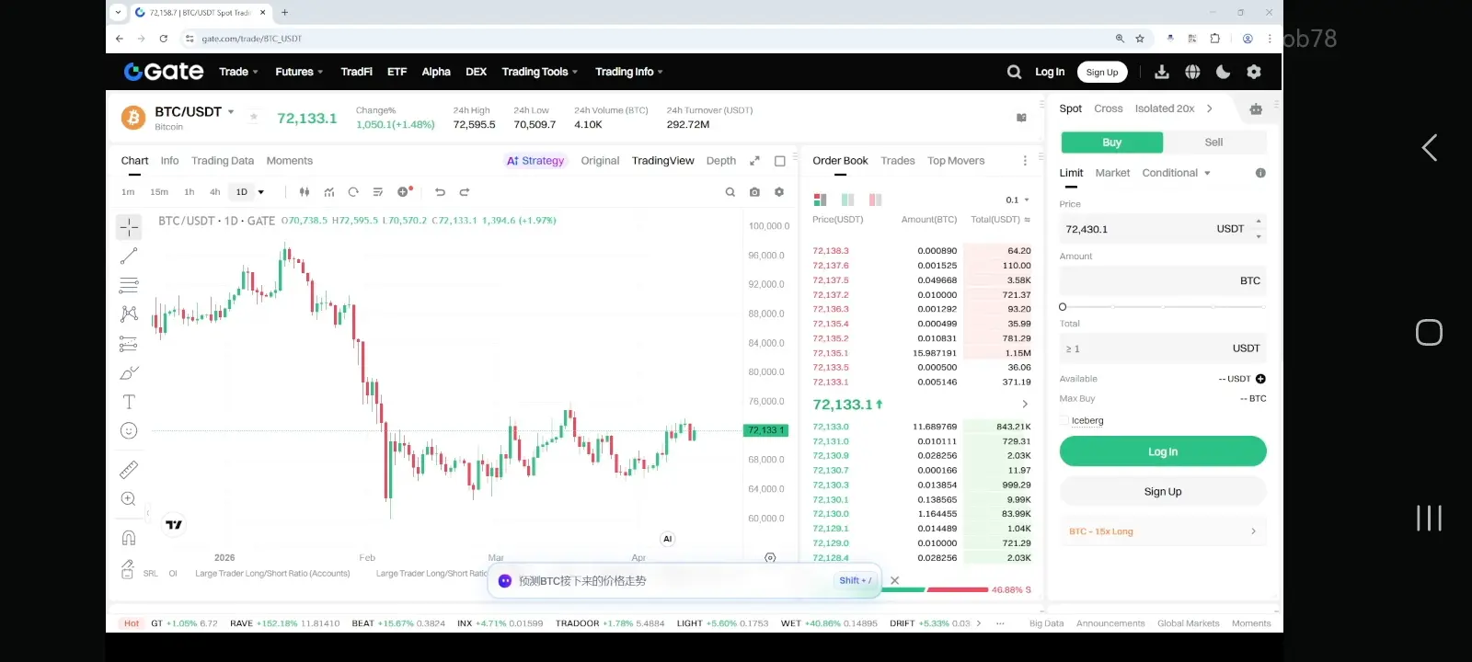The width and height of the screenshot is (1472, 662).
Task: Click the green Log In button
Action: pyautogui.click(x=1163, y=451)
